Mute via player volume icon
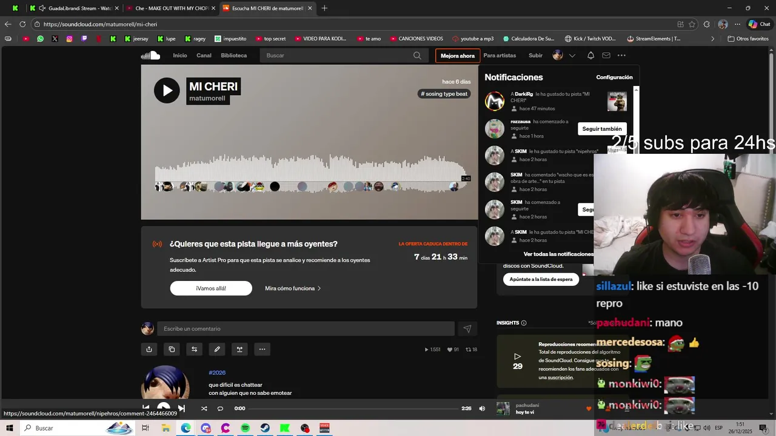The height and width of the screenshot is (436, 776). pyautogui.click(x=482, y=409)
